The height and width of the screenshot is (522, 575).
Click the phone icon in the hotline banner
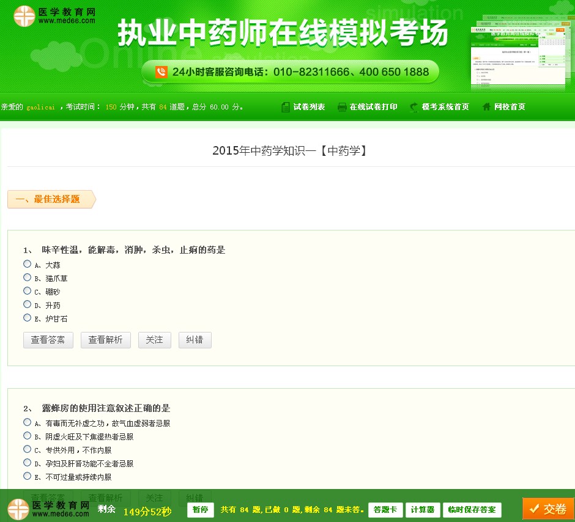(160, 72)
